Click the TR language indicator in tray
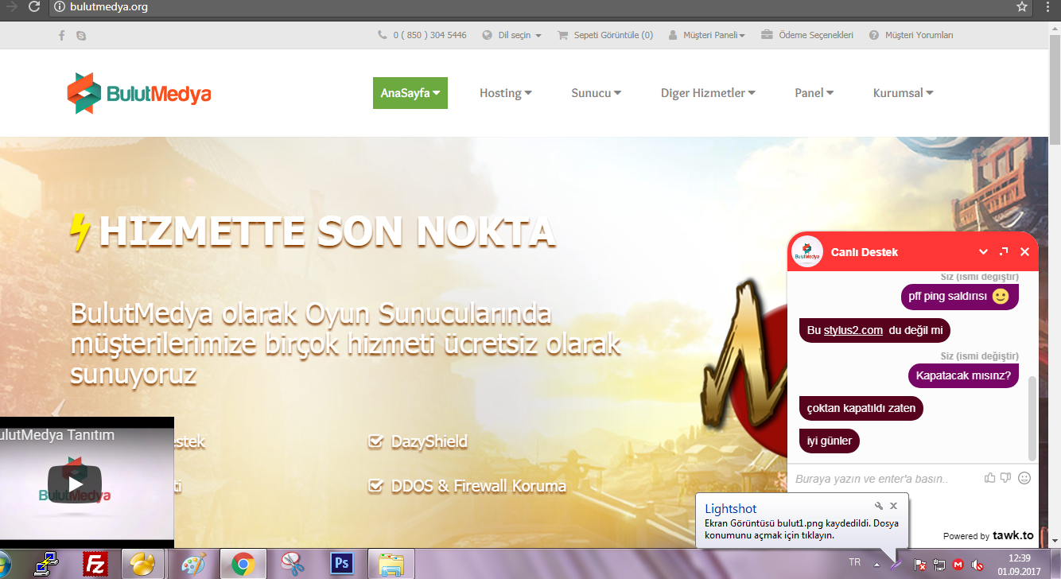 (854, 562)
